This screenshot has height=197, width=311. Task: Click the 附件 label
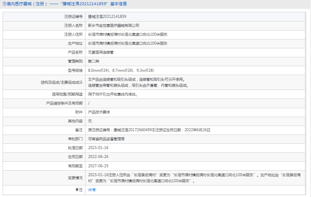79,112
